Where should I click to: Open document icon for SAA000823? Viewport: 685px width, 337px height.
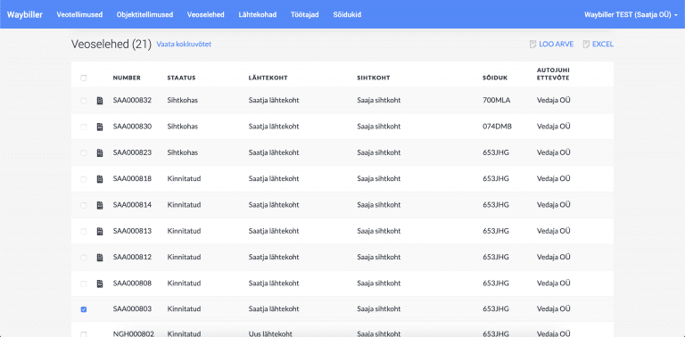click(100, 153)
